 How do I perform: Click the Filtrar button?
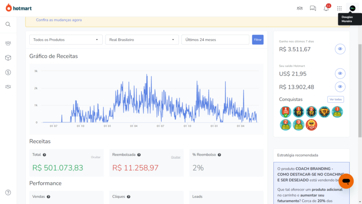pos(258,40)
